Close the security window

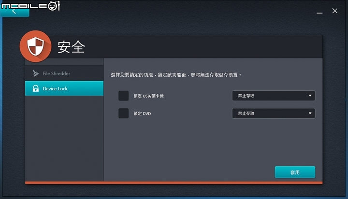(334, 11)
